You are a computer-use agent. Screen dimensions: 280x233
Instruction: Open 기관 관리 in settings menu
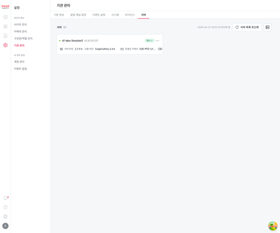(19, 45)
